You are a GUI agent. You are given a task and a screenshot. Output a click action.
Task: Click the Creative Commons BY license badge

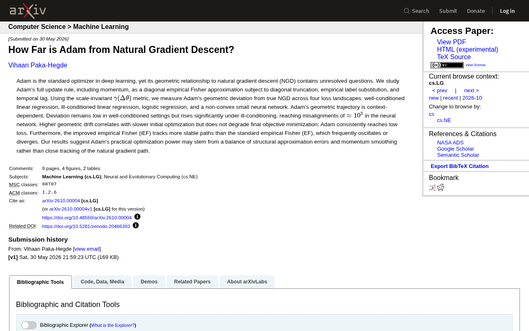pos(447,65)
